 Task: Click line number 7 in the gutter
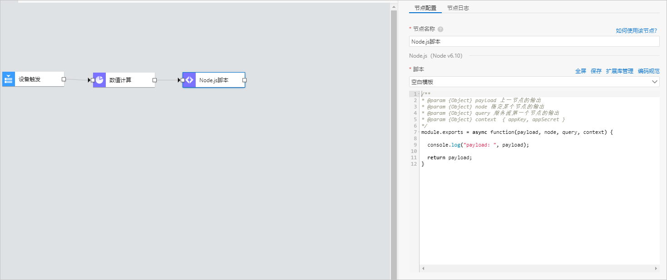pos(415,132)
